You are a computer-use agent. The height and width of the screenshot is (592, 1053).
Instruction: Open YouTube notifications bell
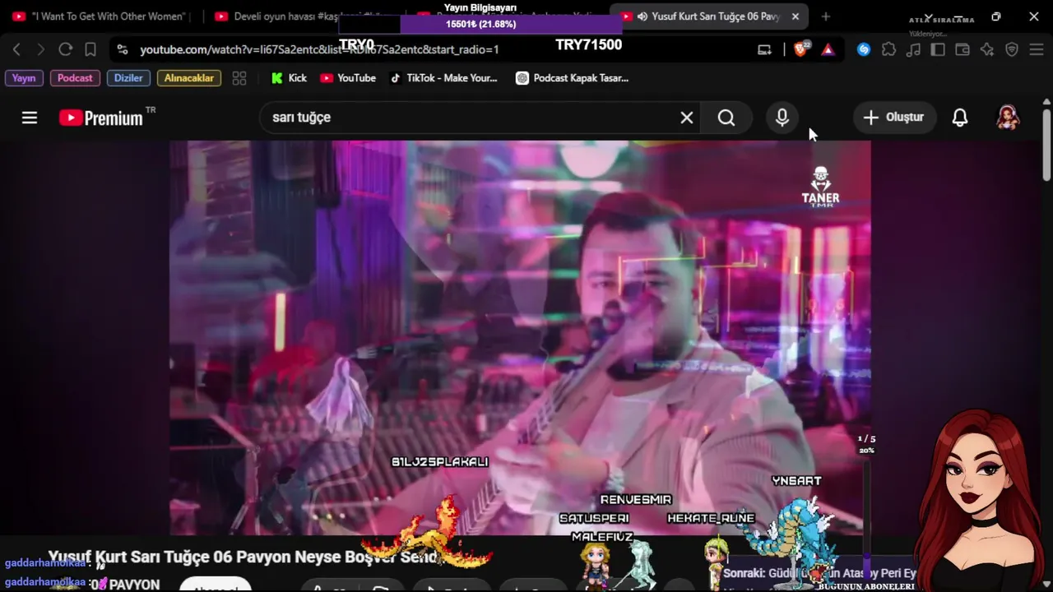click(x=959, y=118)
